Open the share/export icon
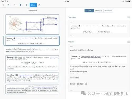 39,5
